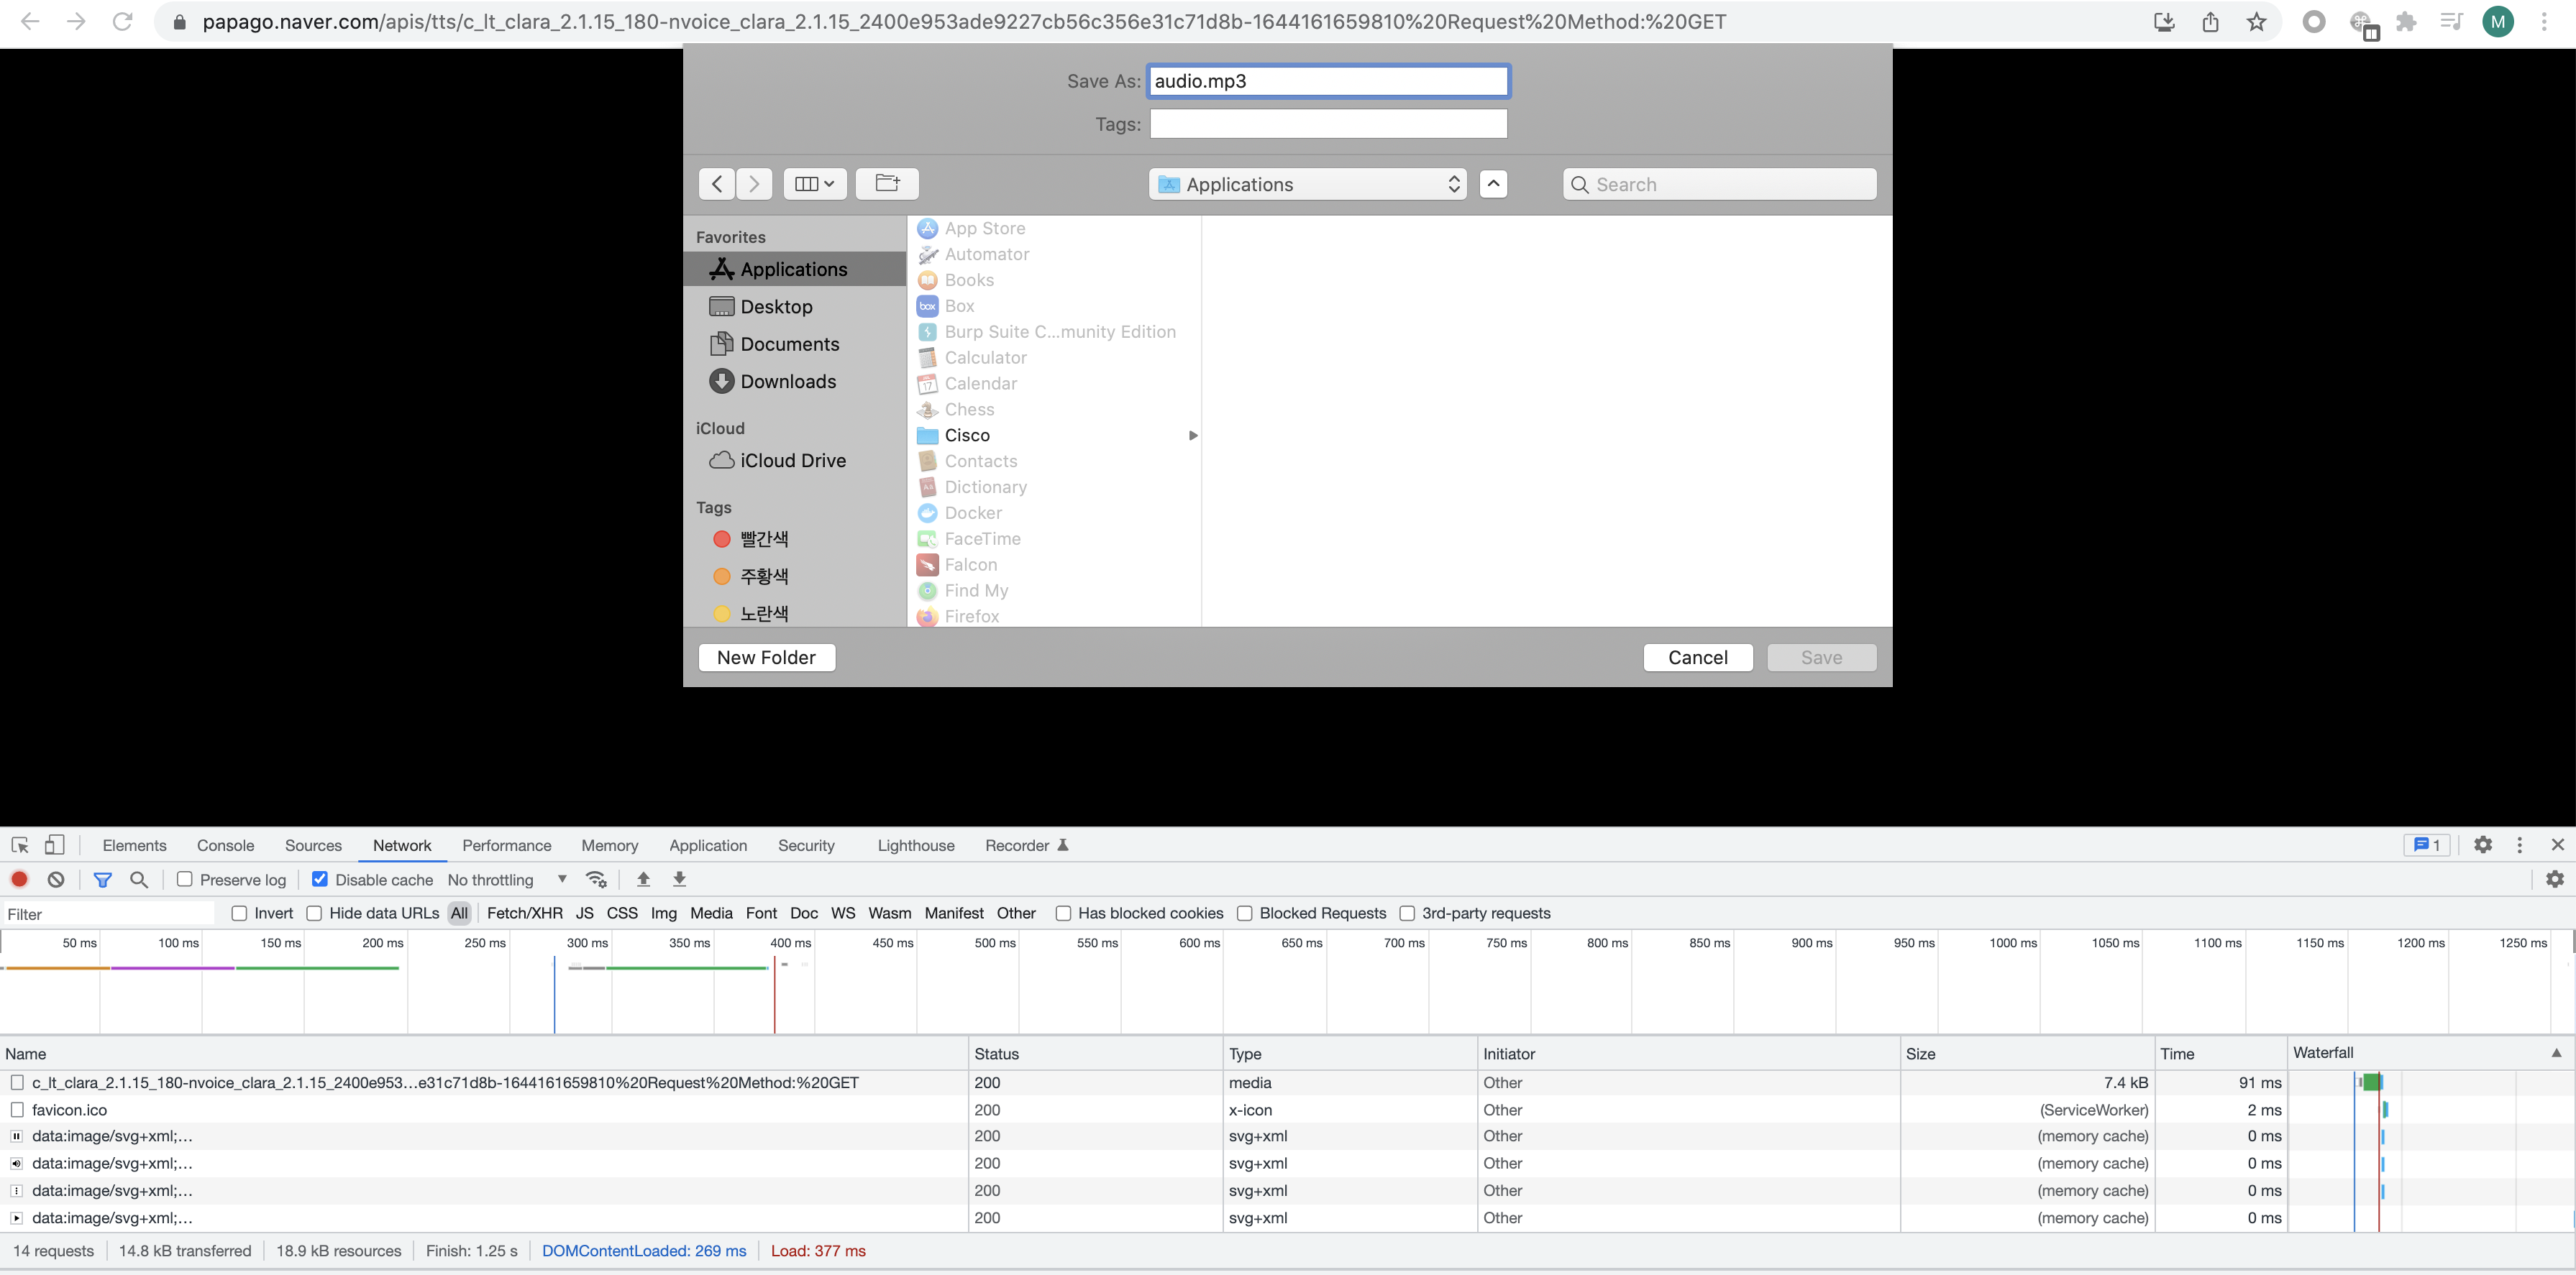The width and height of the screenshot is (2576, 1275).
Task: Click the record network log button
Action: click(19, 879)
